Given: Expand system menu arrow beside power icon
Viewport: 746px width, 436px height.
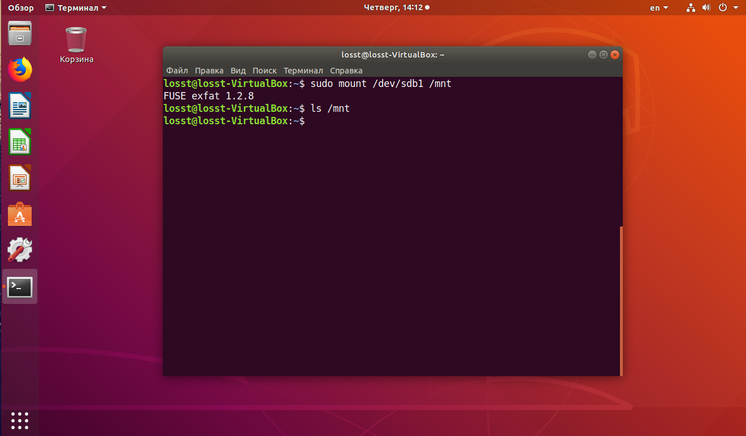Looking at the screenshot, I should [x=735, y=8].
